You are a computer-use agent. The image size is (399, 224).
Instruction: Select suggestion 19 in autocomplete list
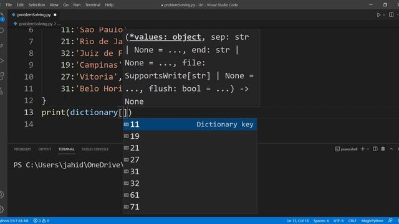tap(190, 136)
